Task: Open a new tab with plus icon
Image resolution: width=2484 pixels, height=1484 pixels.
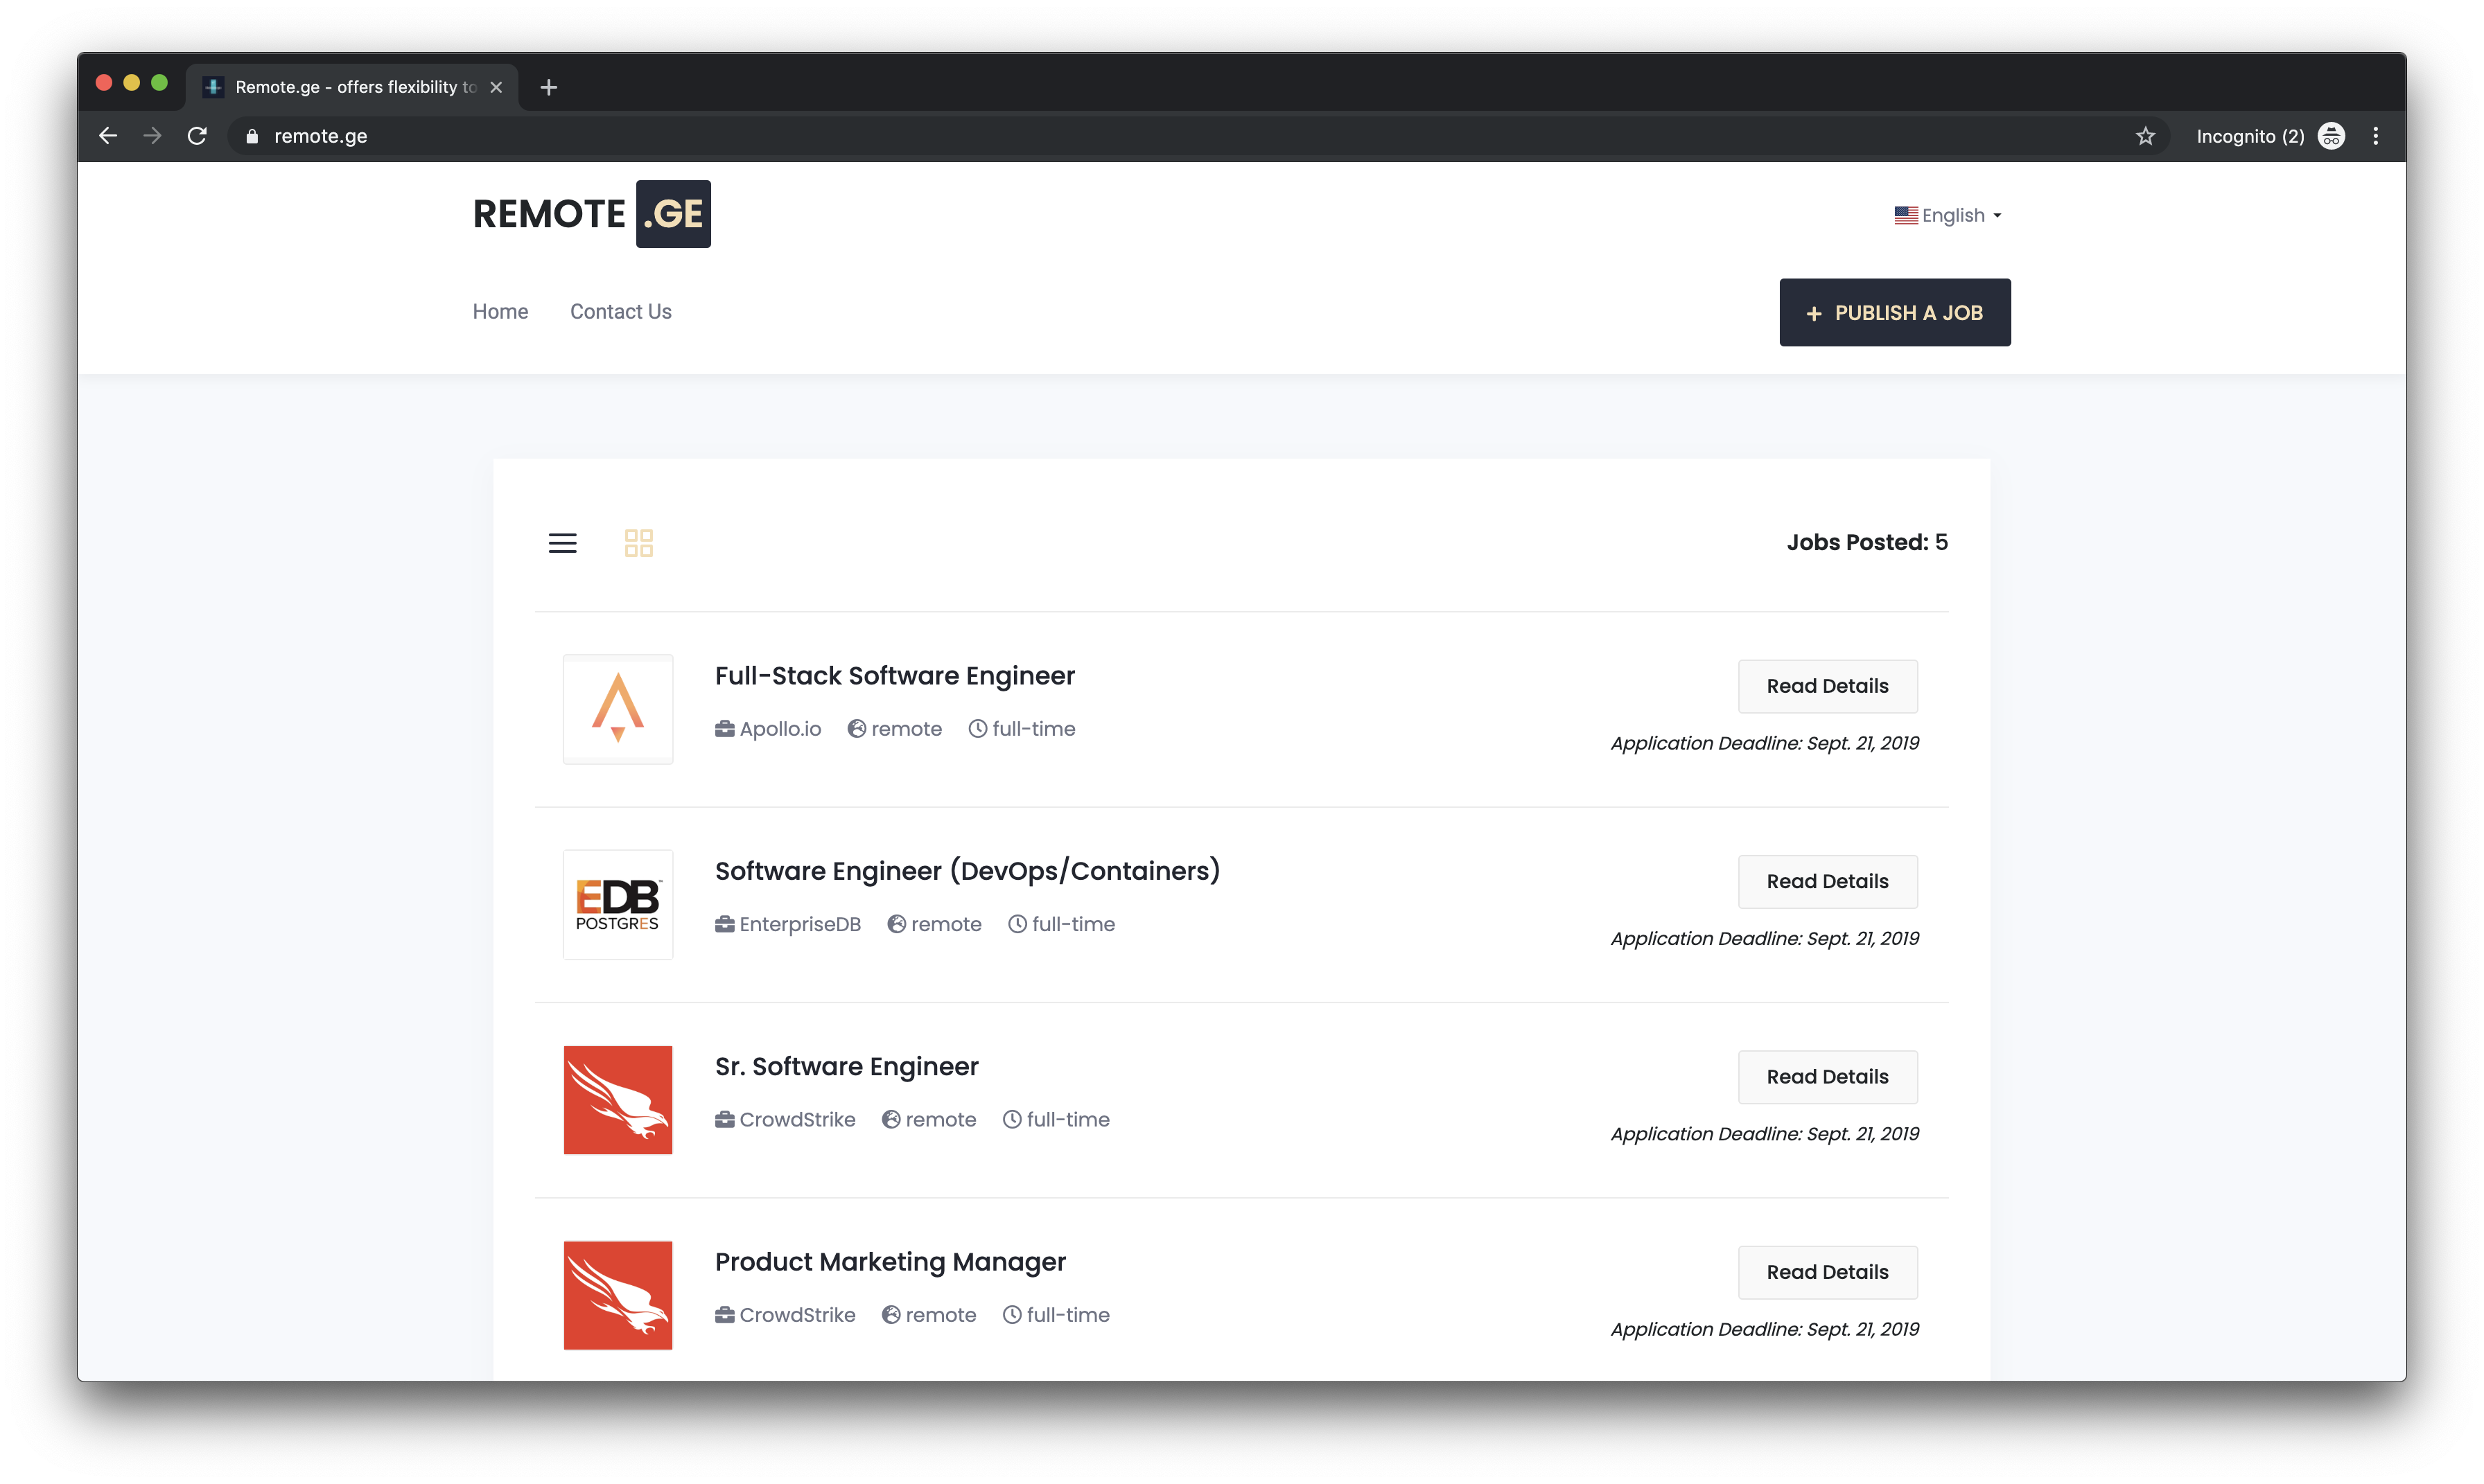Action: pos(548,87)
